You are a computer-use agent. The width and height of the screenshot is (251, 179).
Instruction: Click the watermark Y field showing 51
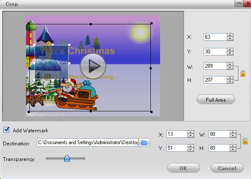[x=177, y=148]
